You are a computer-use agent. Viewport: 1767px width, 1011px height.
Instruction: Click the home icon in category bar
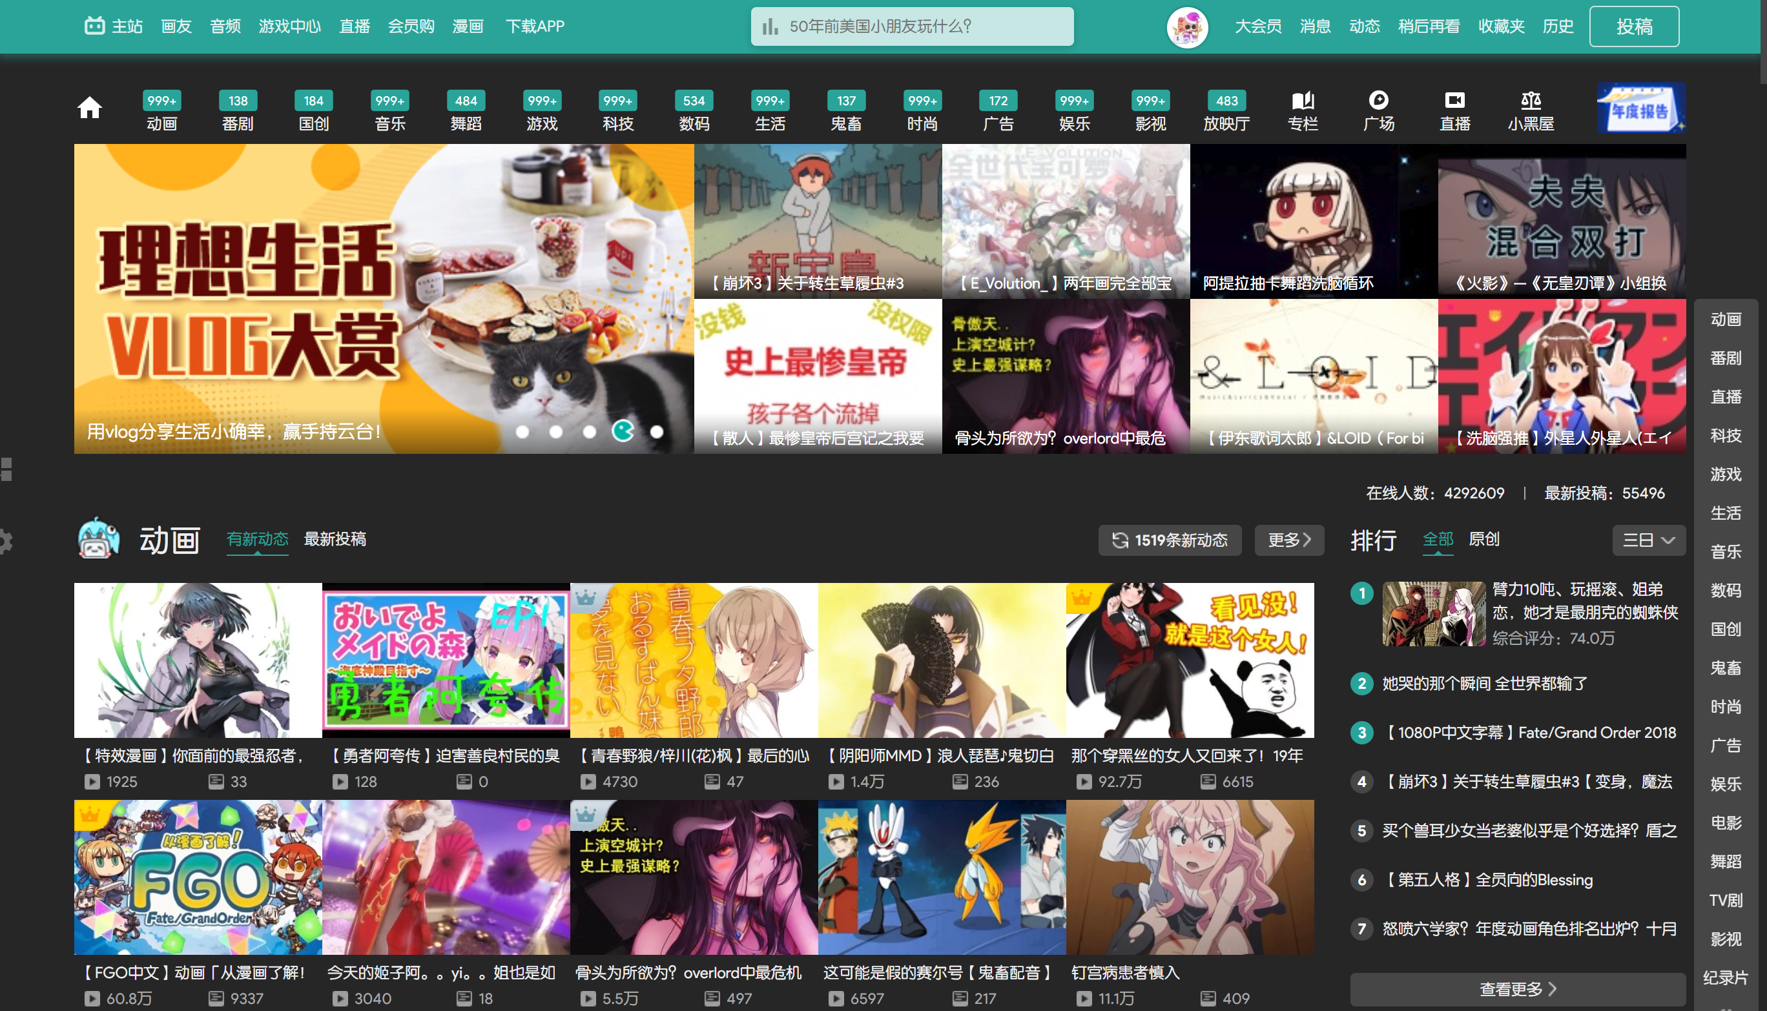click(90, 108)
